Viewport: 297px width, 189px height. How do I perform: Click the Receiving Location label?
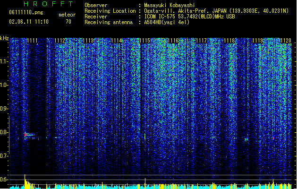pos(110,11)
